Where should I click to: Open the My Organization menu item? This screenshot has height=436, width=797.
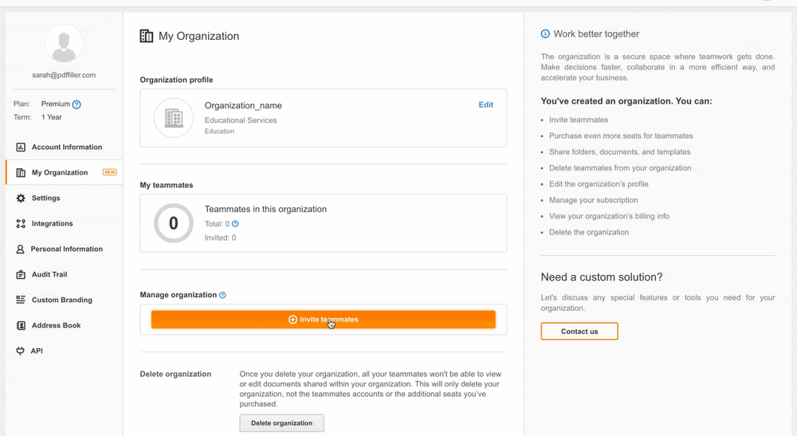pyautogui.click(x=60, y=173)
